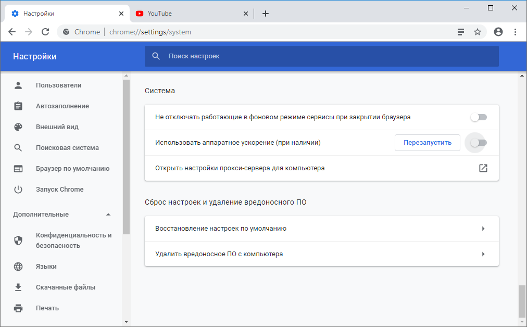Collapse the Дополнительные section
This screenshot has height=327, width=527.
(108, 215)
